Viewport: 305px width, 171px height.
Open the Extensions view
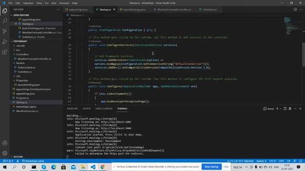click(5, 52)
